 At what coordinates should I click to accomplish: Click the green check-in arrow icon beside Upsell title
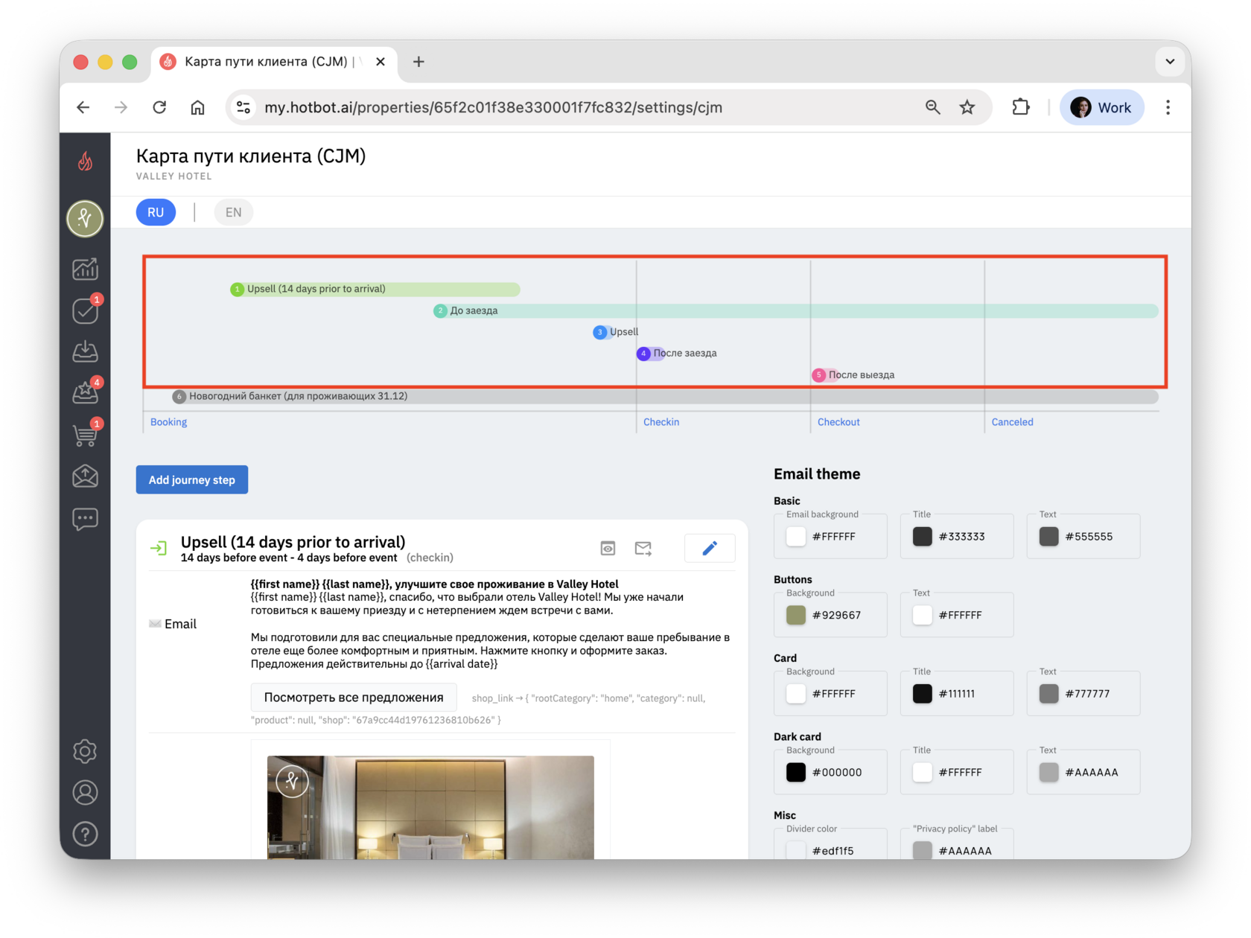point(159,549)
